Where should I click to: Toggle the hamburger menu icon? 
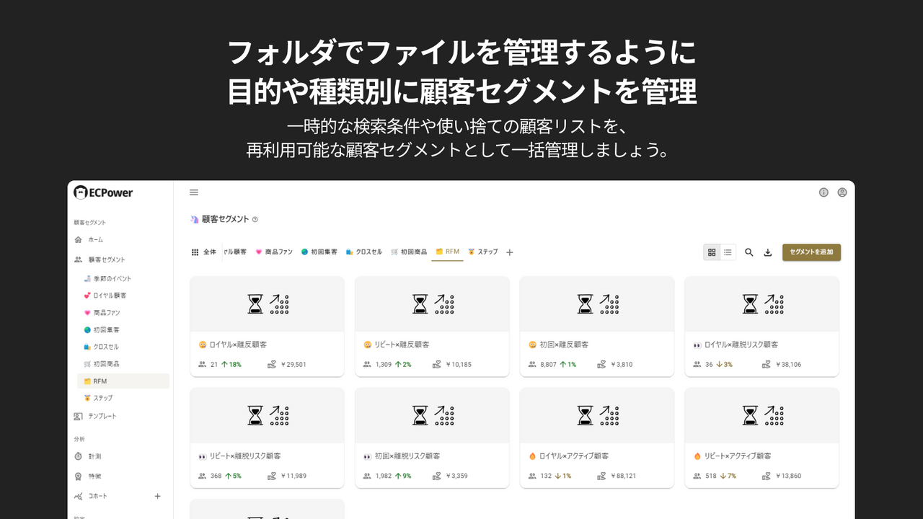point(194,192)
